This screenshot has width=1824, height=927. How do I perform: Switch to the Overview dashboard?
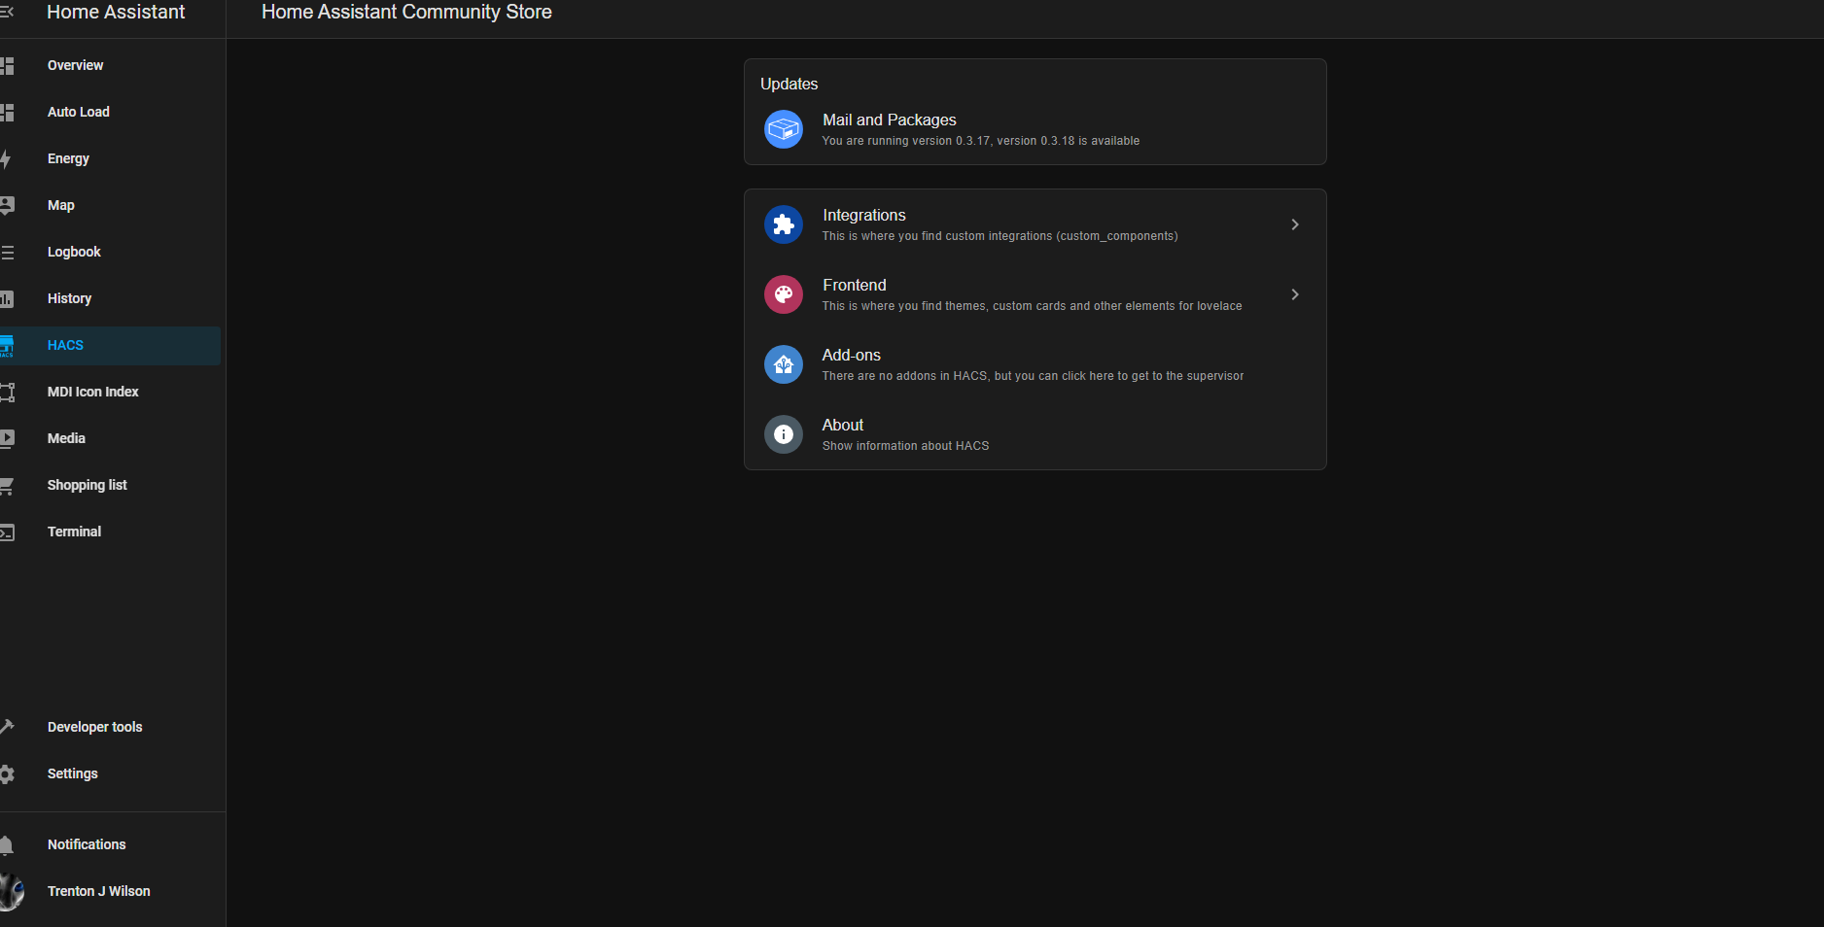click(75, 65)
